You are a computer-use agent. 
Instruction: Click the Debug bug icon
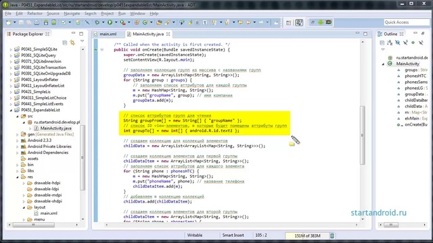pos(97,22)
